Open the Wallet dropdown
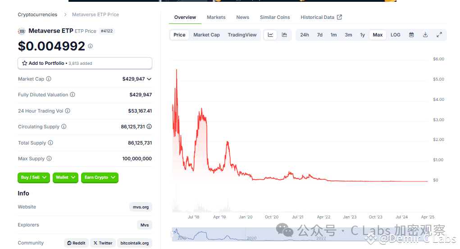The height and width of the screenshot is (249, 460). (x=65, y=177)
